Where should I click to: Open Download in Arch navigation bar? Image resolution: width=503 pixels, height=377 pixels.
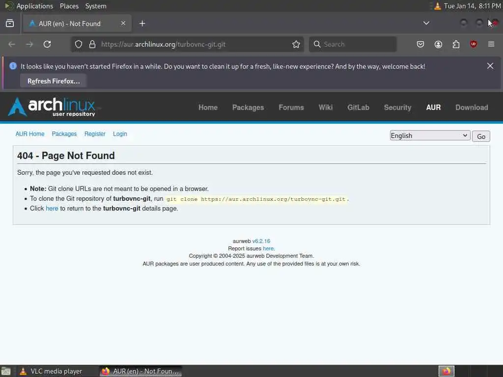472,108
